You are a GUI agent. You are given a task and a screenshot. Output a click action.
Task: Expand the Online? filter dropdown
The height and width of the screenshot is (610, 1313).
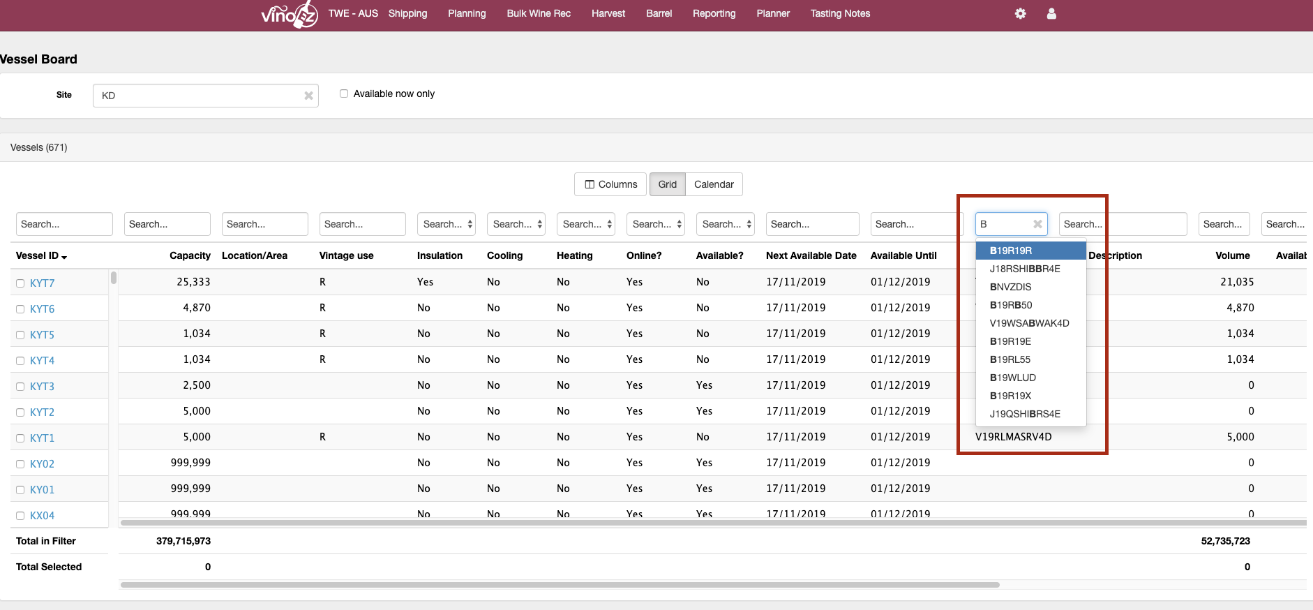coord(656,224)
